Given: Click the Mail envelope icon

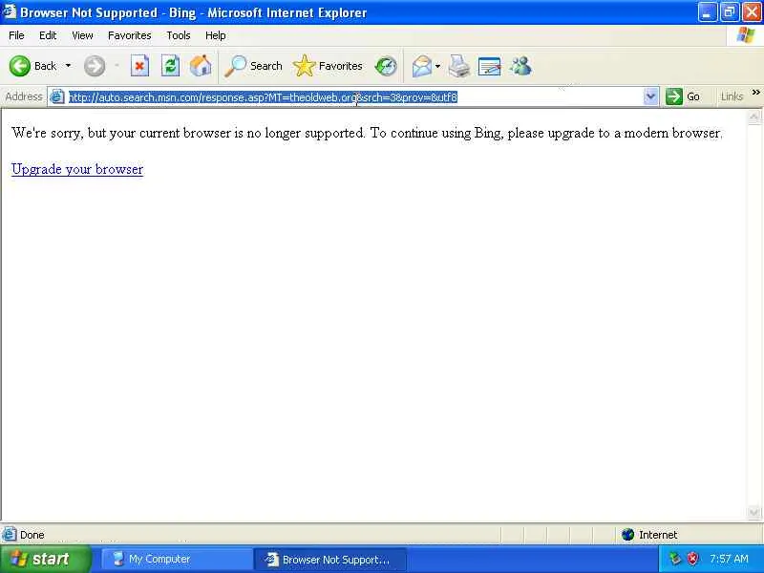Looking at the screenshot, I should pyautogui.click(x=421, y=66).
